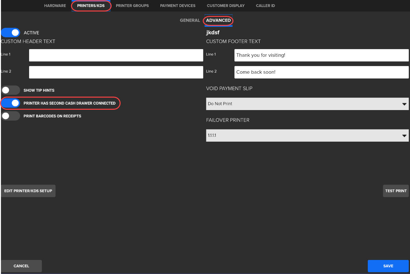Enable PRINT BARCODES ON RECEIPTS
Screen dimensions: 410x274
coord(11,116)
